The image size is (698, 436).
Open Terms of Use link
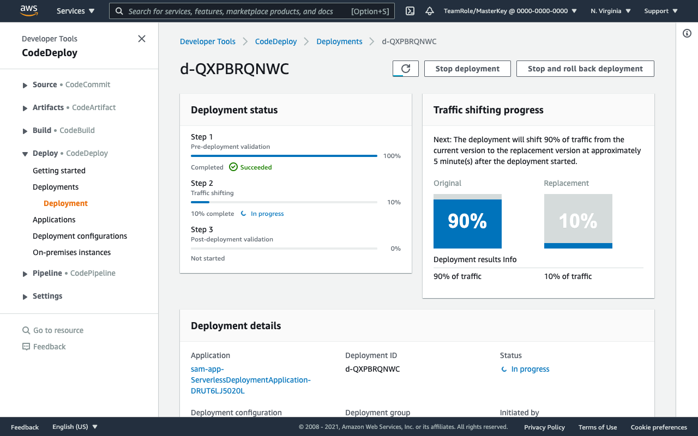coord(598,427)
